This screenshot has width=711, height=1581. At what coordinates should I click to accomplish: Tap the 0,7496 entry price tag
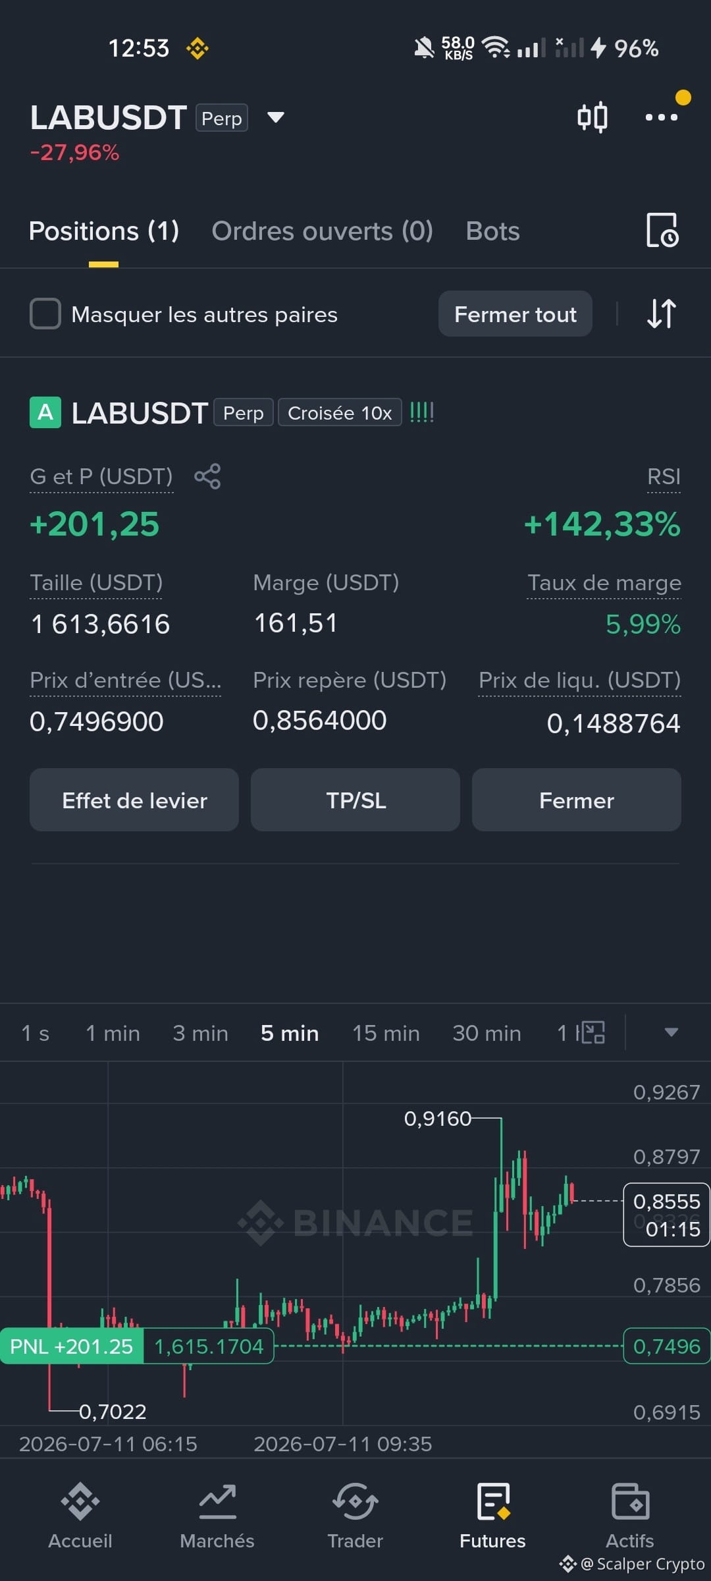(666, 1346)
